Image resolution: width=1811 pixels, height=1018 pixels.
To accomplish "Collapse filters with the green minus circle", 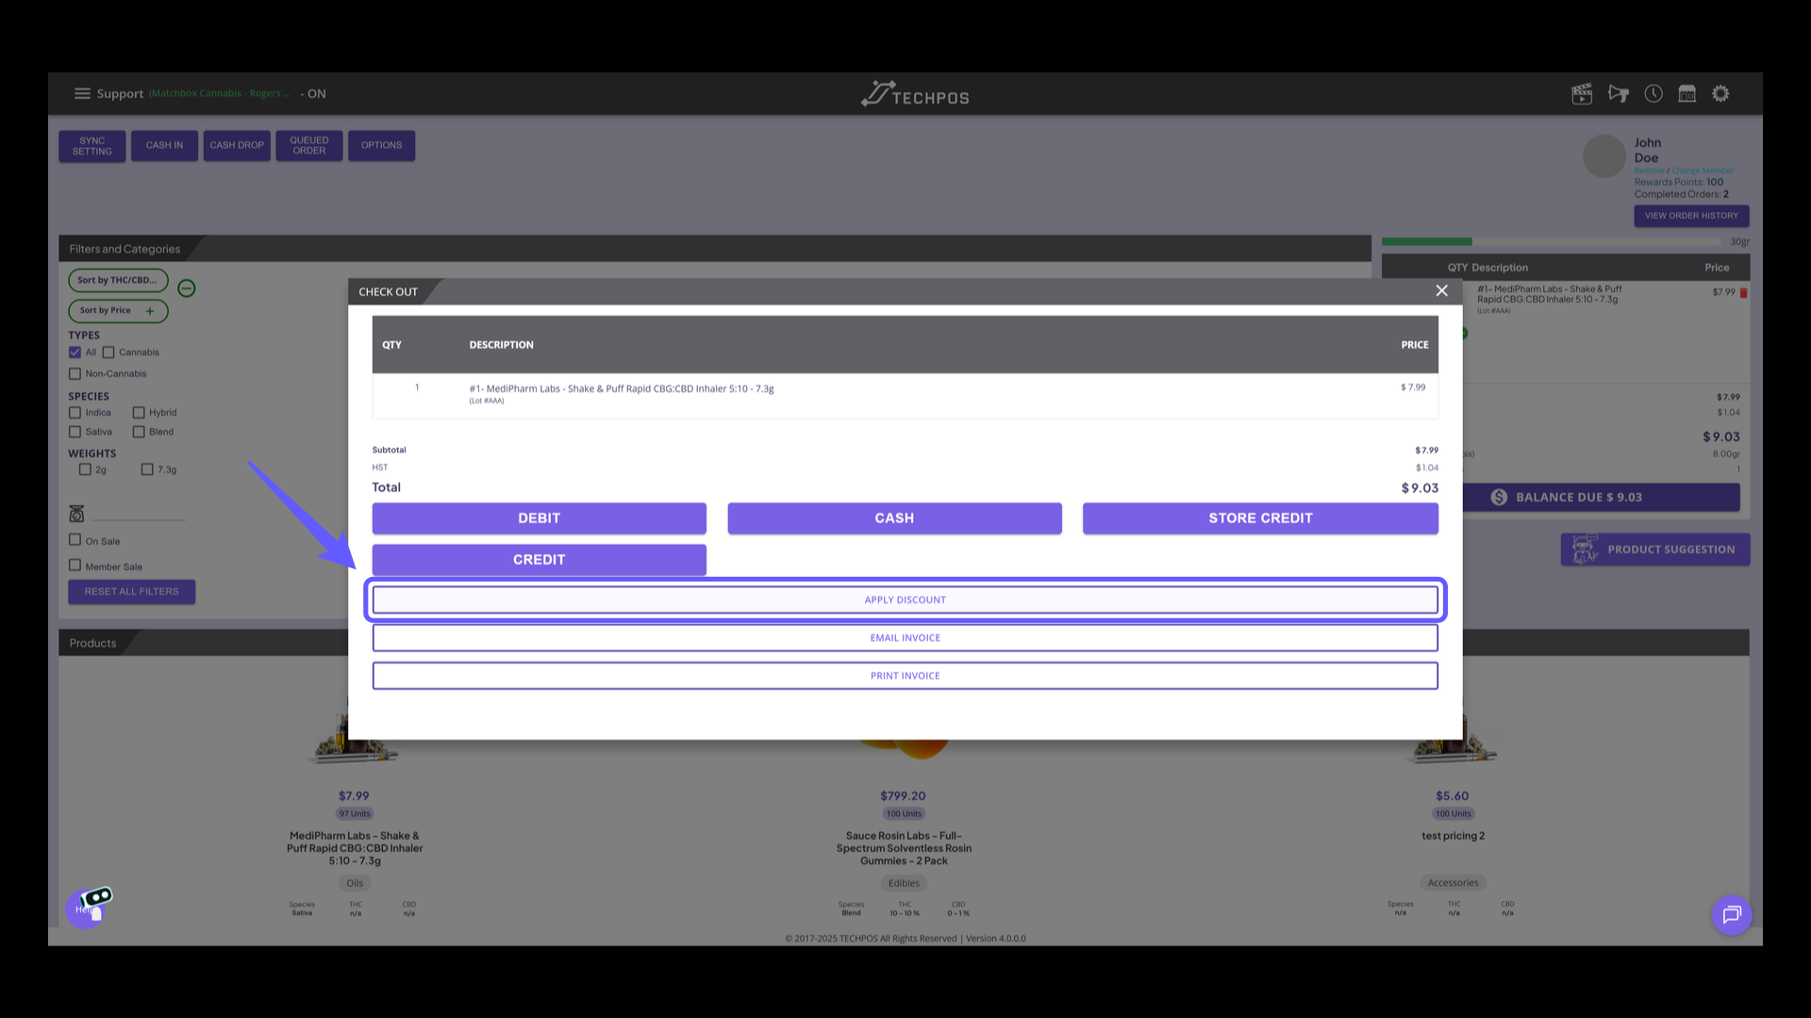I will (x=187, y=288).
